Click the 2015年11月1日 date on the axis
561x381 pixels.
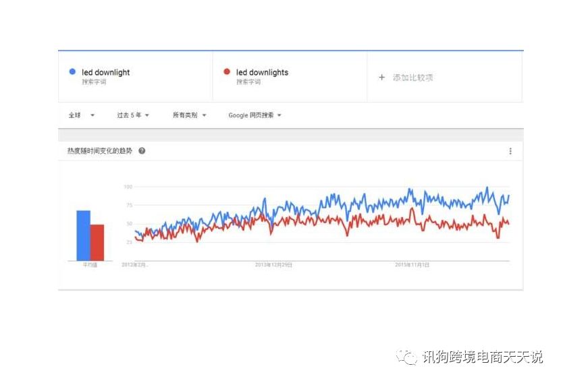[x=412, y=265]
